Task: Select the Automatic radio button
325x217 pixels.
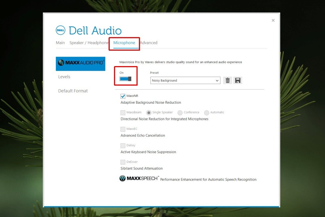Action: coord(207,112)
